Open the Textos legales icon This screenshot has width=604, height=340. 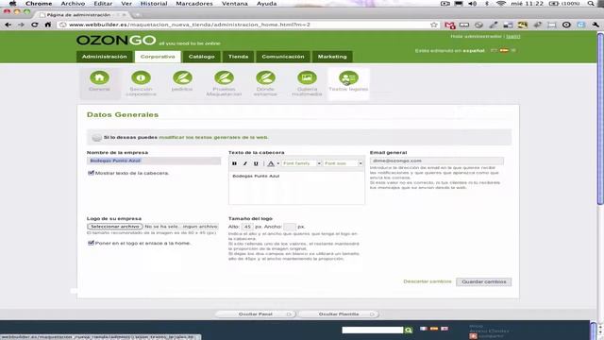tap(348, 77)
